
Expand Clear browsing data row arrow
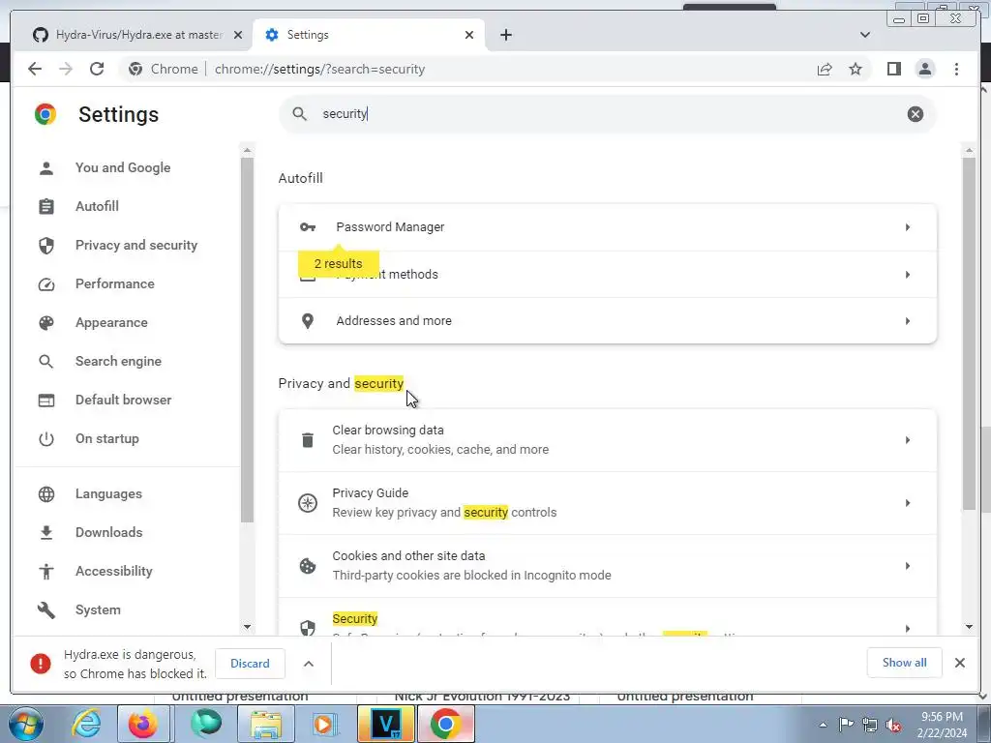[908, 440]
